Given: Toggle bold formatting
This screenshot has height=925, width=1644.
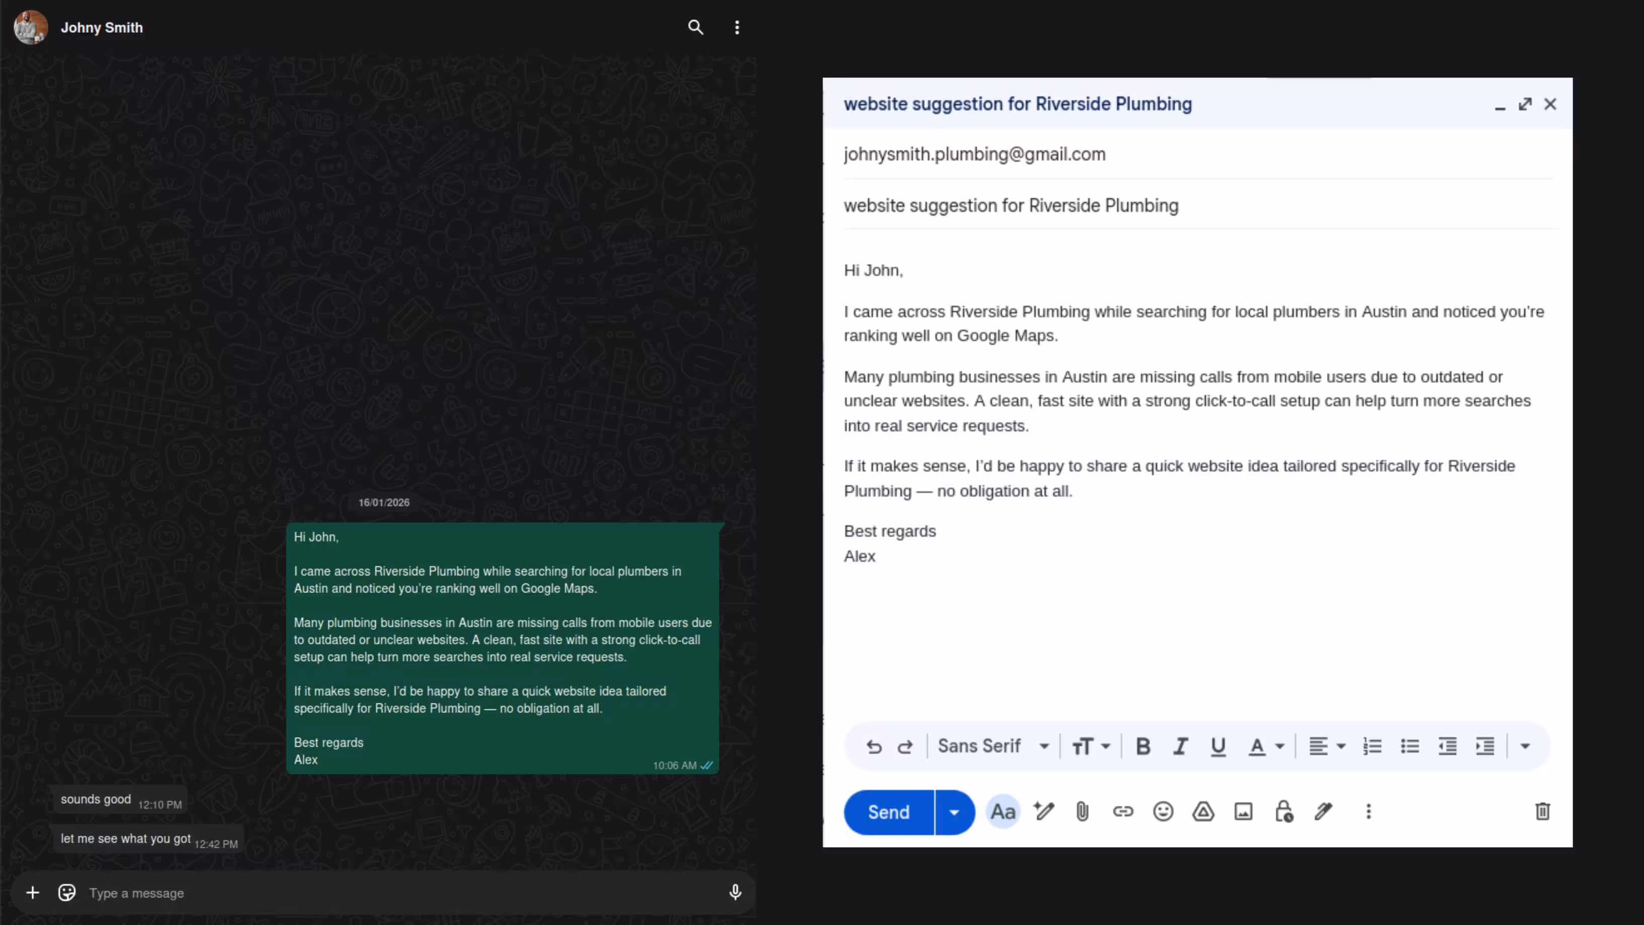Looking at the screenshot, I should click(x=1143, y=746).
